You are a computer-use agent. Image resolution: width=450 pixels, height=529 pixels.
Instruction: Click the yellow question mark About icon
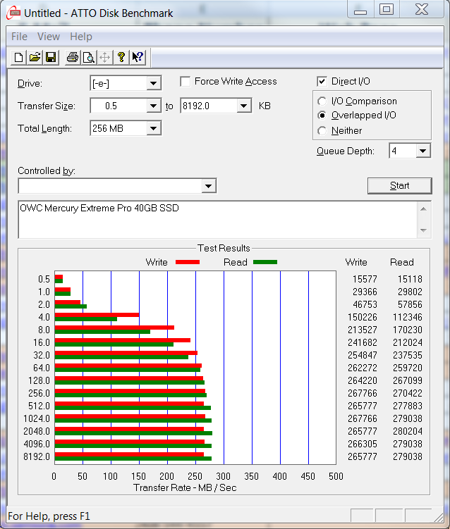point(121,58)
